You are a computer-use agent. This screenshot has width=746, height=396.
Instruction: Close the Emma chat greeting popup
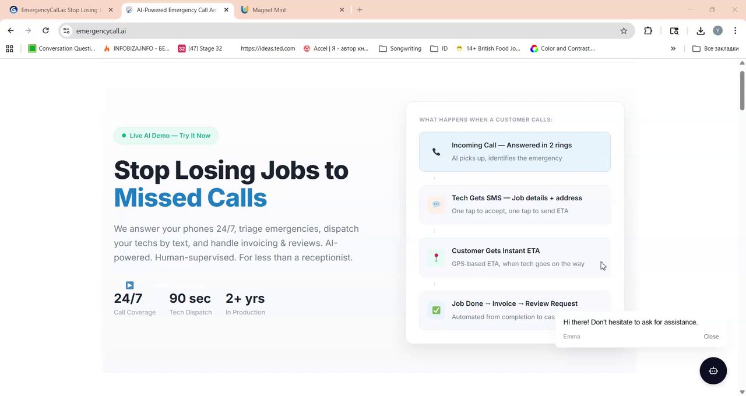coord(711,337)
